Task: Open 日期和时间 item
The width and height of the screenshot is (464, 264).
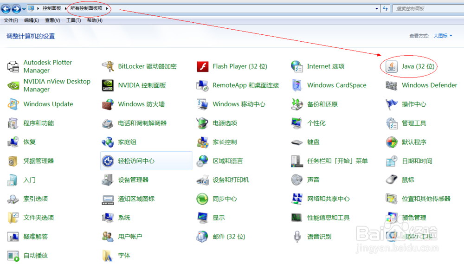Action: point(409,161)
